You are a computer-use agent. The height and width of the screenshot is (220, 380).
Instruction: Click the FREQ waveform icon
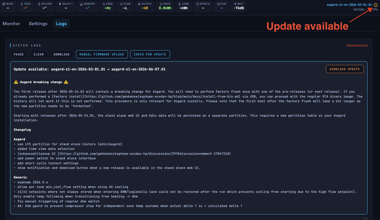[104, 4]
